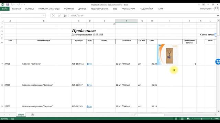Select the Прайс-лист title cell
The height and width of the screenshot is (123, 220).
coord(84,30)
